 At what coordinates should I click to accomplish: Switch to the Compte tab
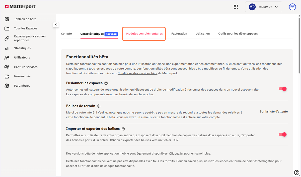pyautogui.click(x=66, y=34)
